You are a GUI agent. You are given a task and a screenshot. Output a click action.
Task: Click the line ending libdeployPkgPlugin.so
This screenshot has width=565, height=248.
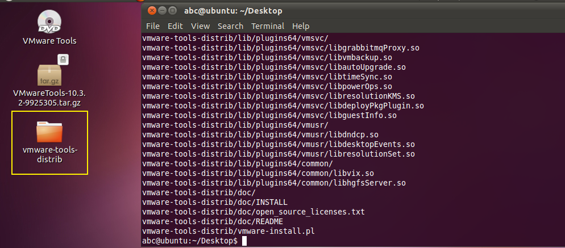(x=283, y=106)
